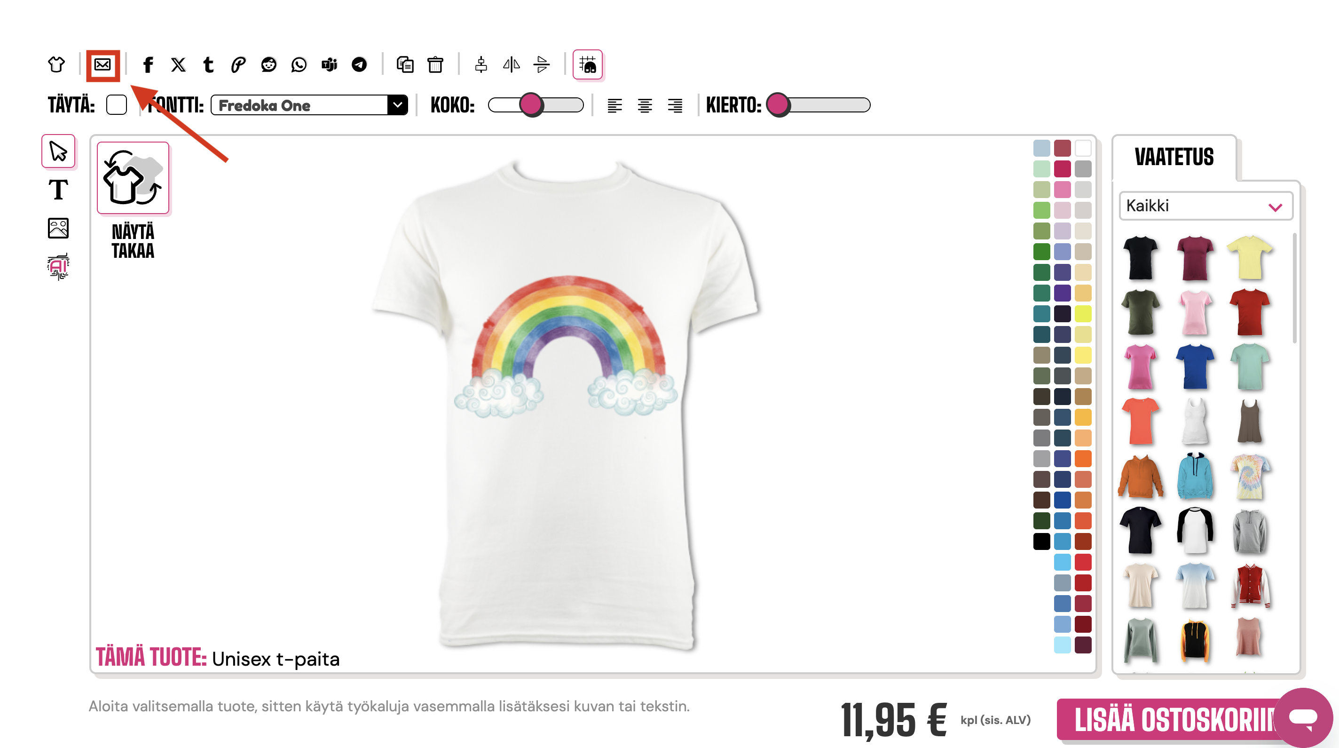Click the Täytä fill color box
This screenshot has height=748, width=1339.
click(x=117, y=105)
